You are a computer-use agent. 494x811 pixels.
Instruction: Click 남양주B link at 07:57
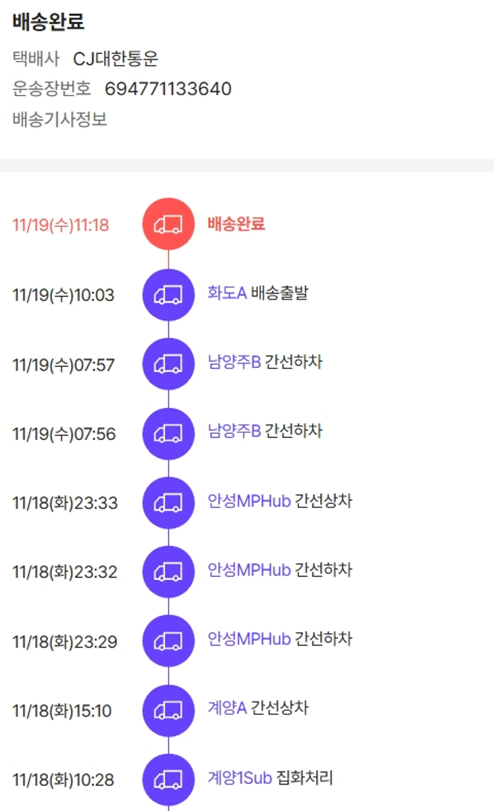pyautogui.click(x=234, y=362)
